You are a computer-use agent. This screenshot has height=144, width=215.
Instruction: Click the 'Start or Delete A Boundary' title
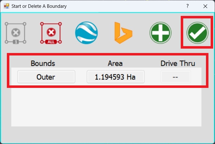(x=39, y=6)
